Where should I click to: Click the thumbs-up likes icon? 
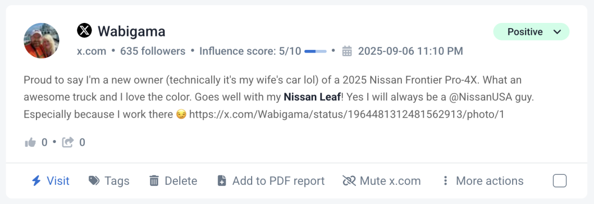pos(30,142)
